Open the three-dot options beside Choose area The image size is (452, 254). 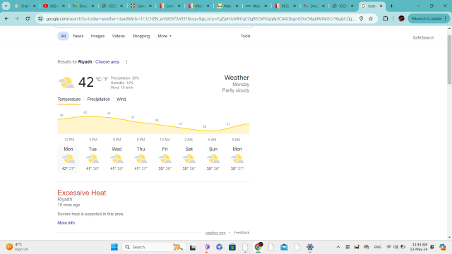126,62
